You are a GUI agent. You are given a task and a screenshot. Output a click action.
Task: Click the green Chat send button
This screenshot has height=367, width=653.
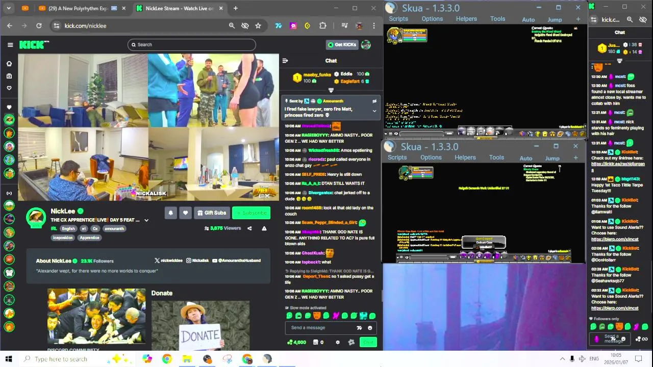(368, 342)
